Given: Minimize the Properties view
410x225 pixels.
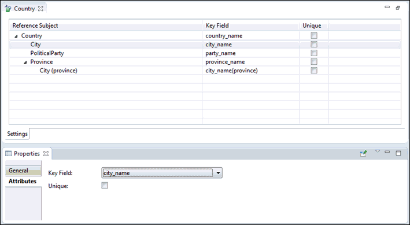Looking at the screenshot, I should click(387, 152).
